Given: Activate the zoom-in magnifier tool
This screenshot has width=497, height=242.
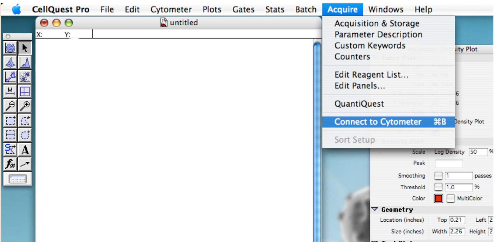Looking at the screenshot, I should [25, 106].
